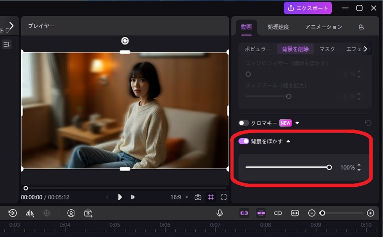The height and width of the screenshot is (237, 383).
Task: Turn off the 背景をぼかす toggle
Action: pyautogui.click(x=244, y=141)
